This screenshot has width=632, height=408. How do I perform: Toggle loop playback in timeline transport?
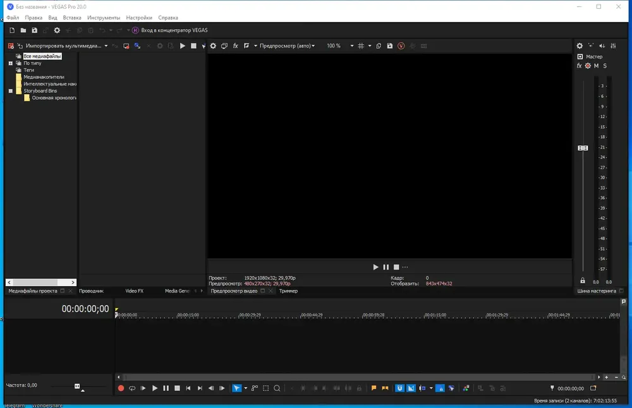pos(132,388)
